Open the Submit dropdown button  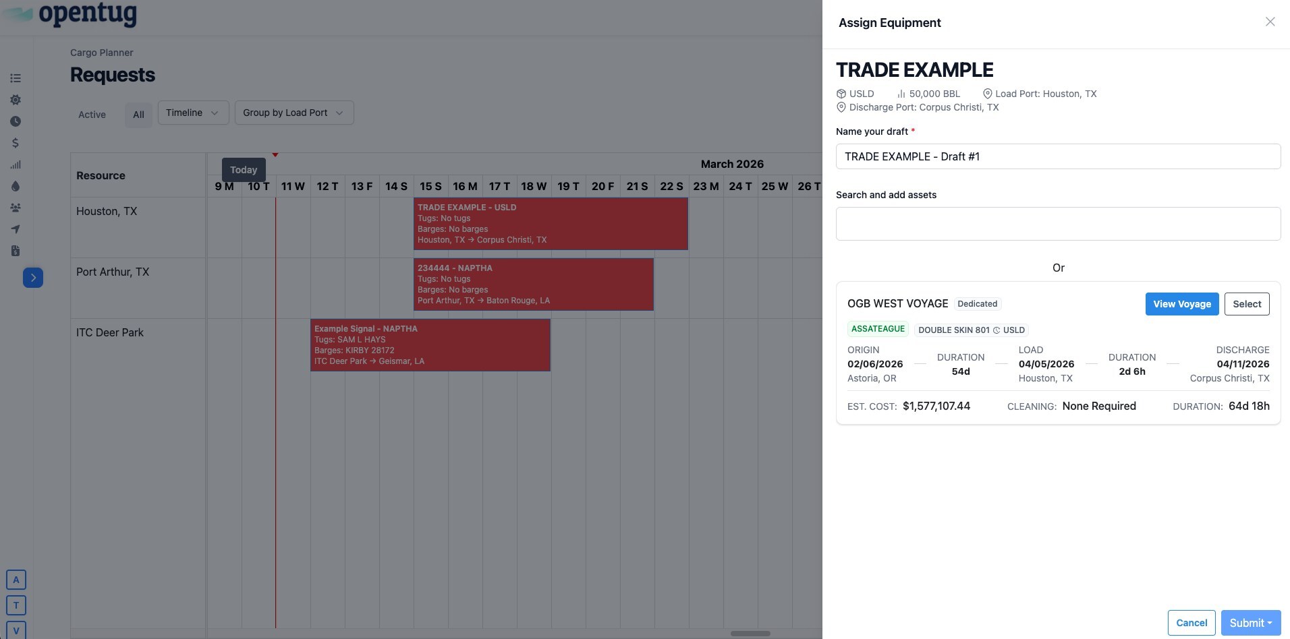click(1250, 623)
